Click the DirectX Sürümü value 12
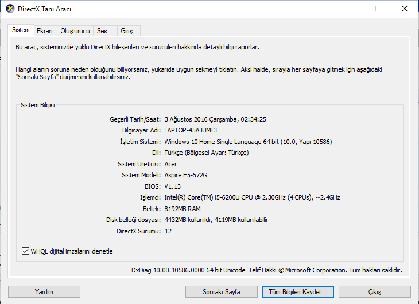Screen dimensions: 419x304 coord(168,231)
